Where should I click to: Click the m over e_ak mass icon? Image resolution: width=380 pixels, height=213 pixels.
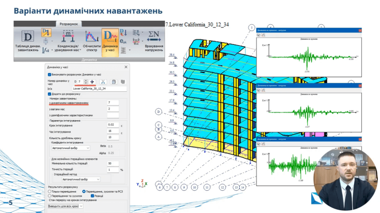coord(136,41)
